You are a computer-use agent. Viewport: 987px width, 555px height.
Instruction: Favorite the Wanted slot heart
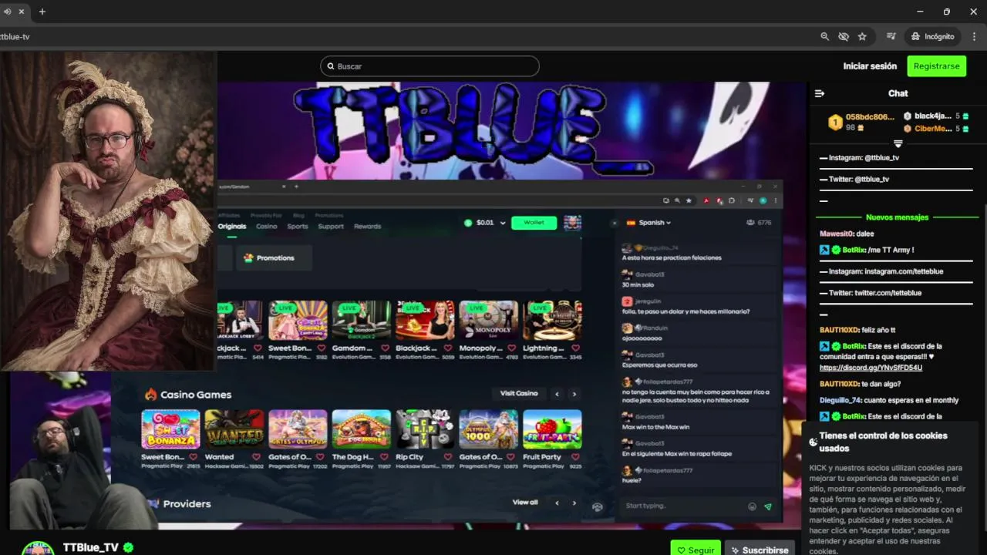pos(257,457)
